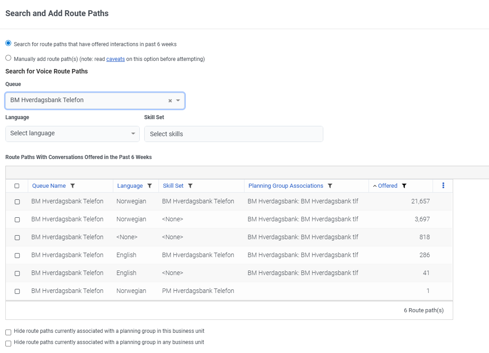This screenshot has height=353, width=489.
Task: Toggle the select-all route paths checkbox
Action: coord(17,186)
